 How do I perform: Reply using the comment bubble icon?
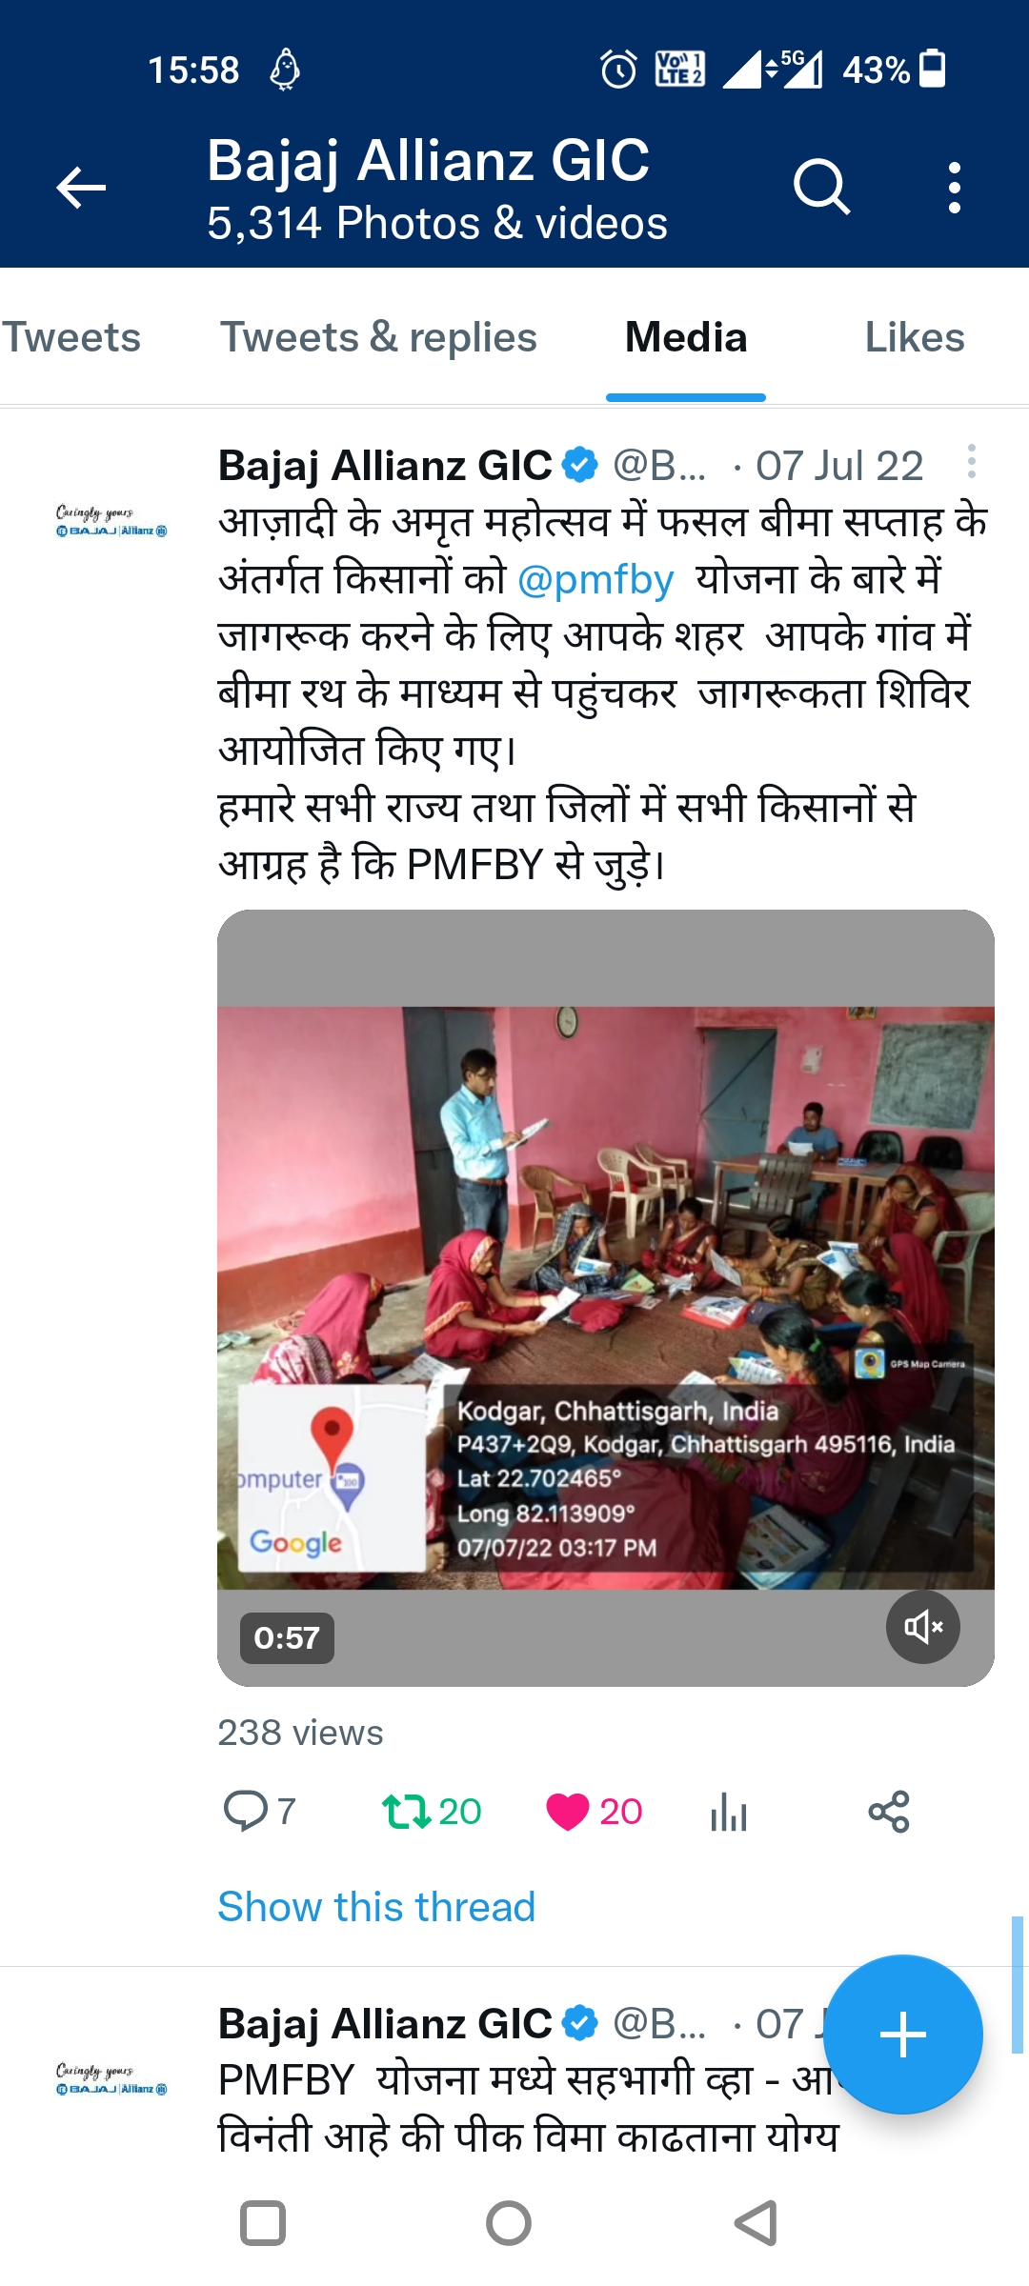pos(245,1811)
